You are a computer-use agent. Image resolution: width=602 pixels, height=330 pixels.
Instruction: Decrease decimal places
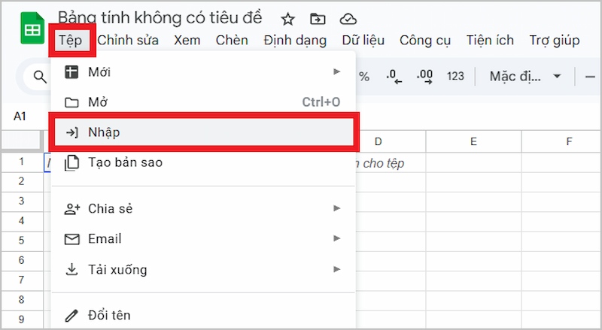[394, 77]
